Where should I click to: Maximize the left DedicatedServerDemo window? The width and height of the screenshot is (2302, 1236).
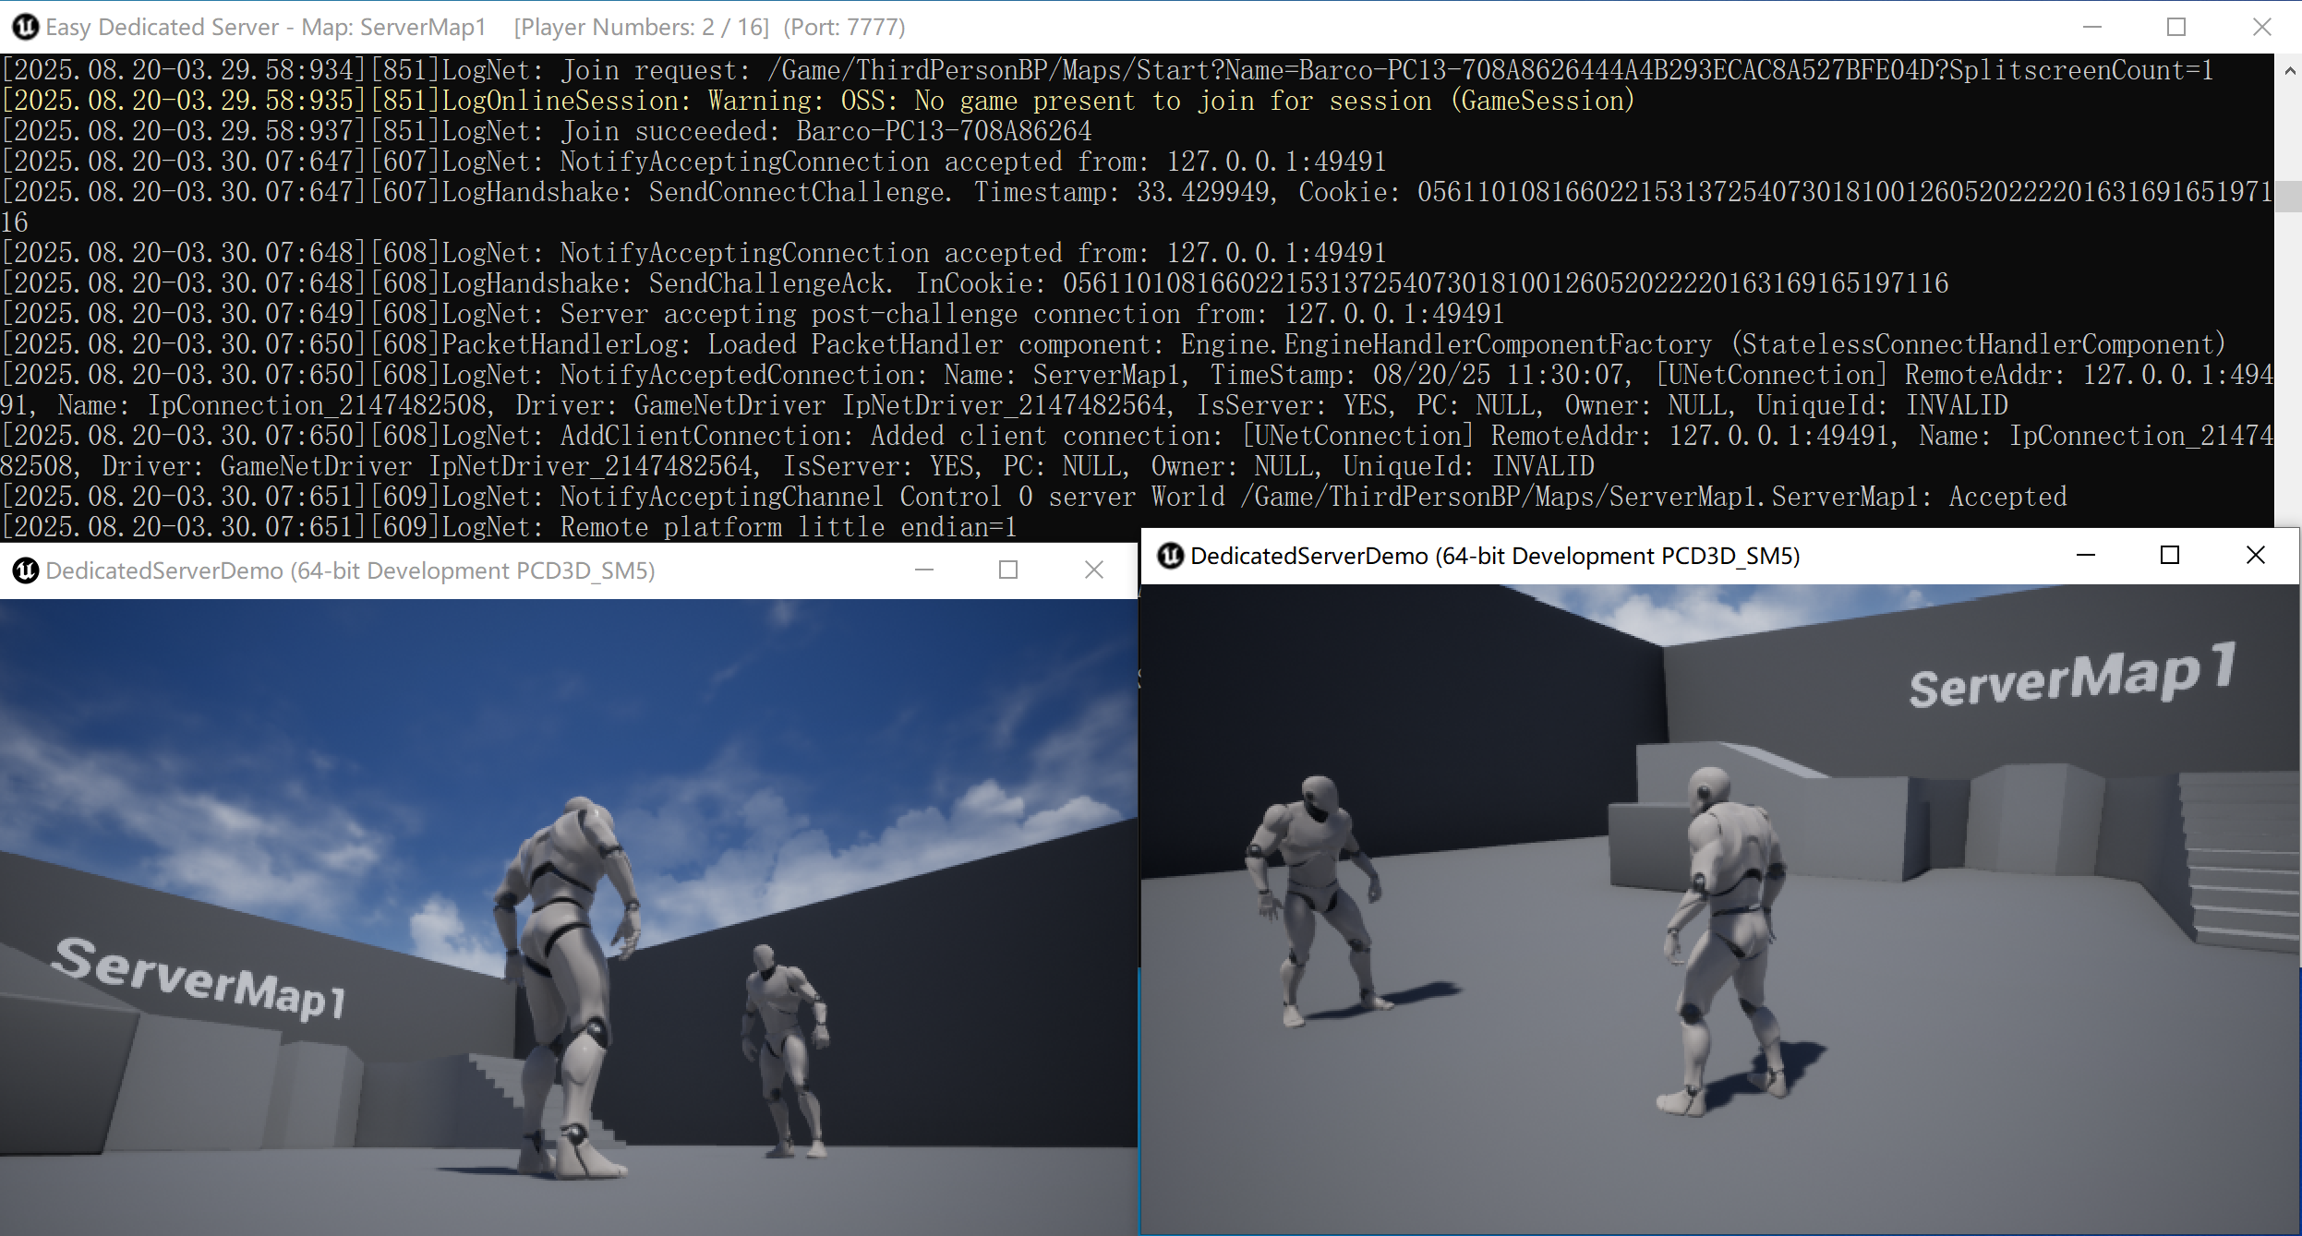1007,570
